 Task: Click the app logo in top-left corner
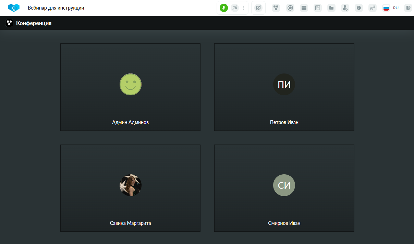tap(14, 8)
